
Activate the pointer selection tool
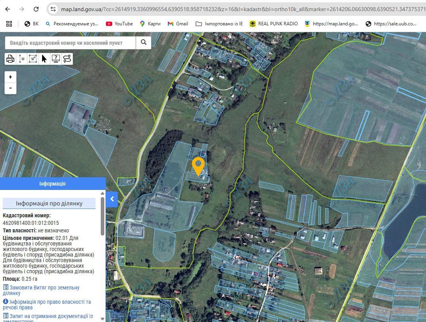coord(44,59)
